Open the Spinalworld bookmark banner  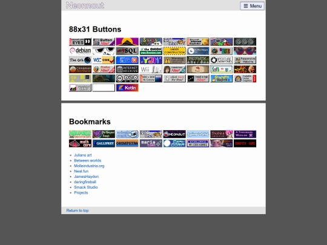tap(198, 134)
